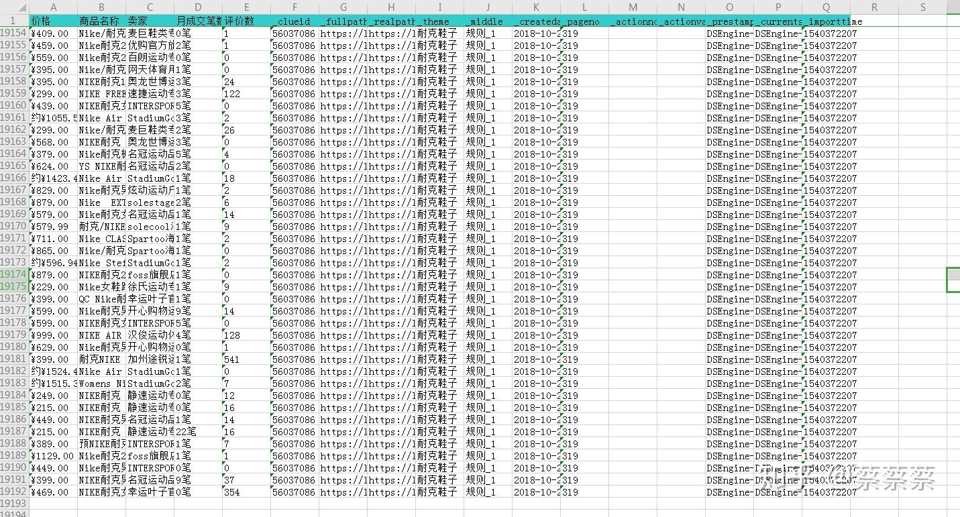The width and height of the screenshot is (960, 517).
Task: Click the review count cell 122
Action: tap(247, 94)
